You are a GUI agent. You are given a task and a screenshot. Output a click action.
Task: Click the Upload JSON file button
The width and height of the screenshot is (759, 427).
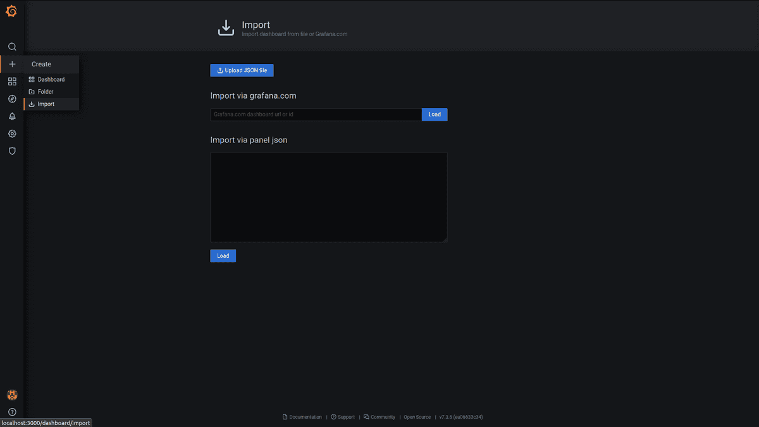pyautogui.click(x=242, y=70)
